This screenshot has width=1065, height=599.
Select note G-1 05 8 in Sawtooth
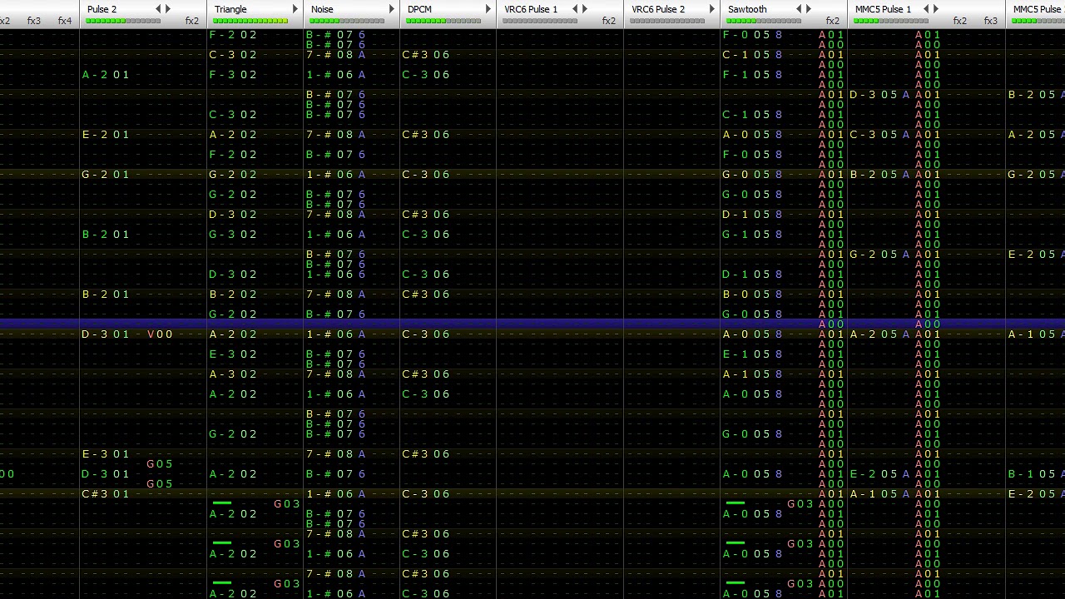pos(752,235)
